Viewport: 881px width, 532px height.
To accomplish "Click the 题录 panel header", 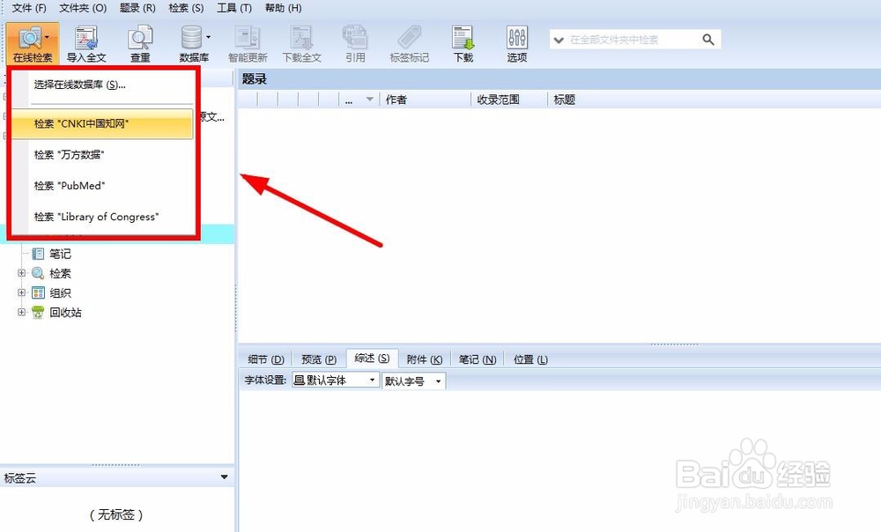I will coord(559,79).
